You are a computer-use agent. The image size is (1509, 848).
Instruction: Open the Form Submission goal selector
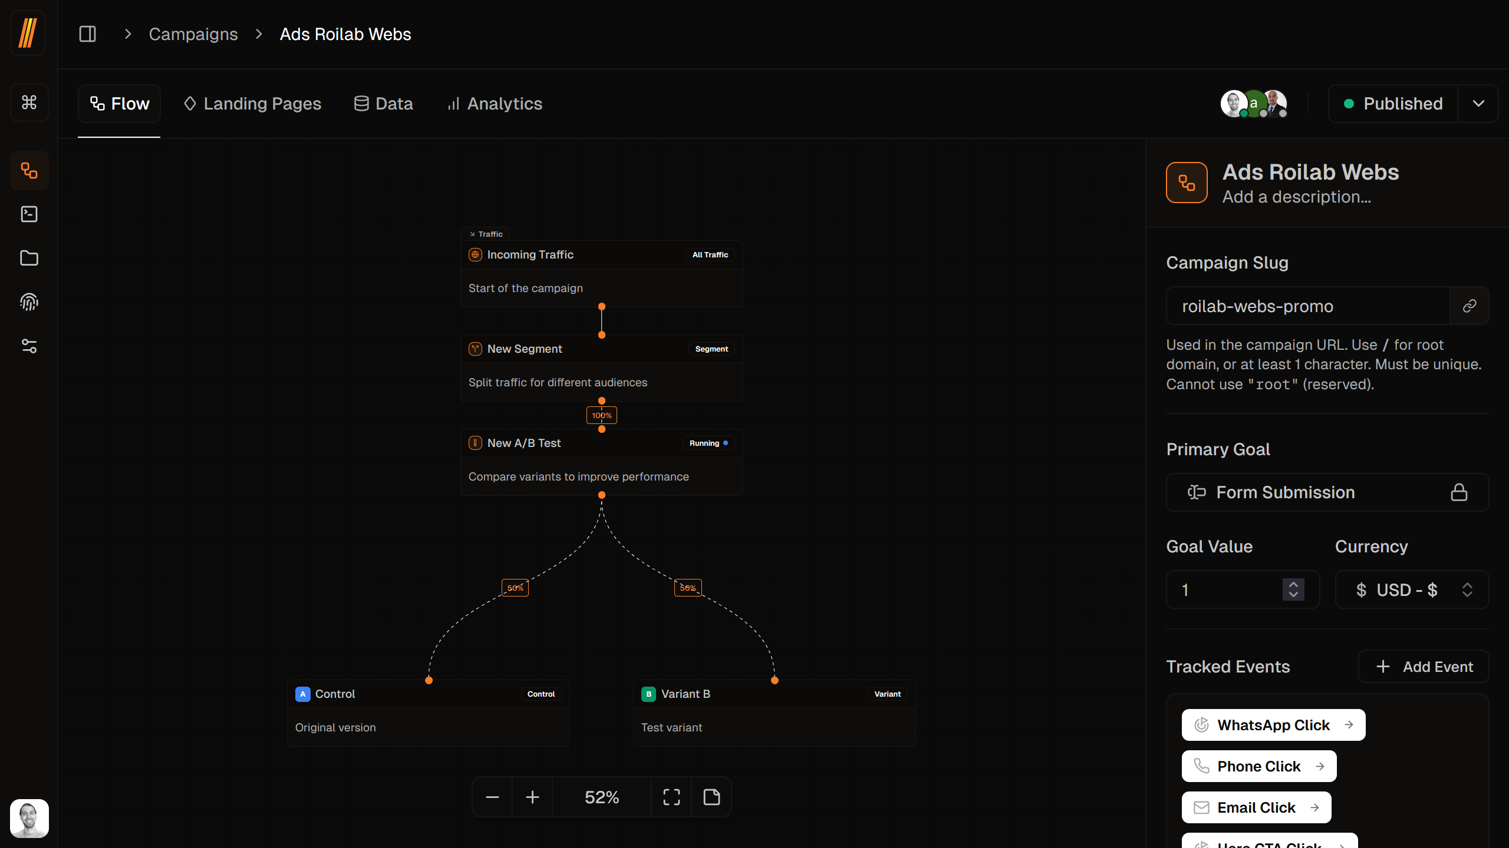(1284, 492)
